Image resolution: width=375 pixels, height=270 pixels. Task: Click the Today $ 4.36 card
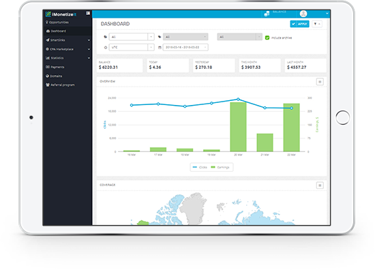coord(168,65)
